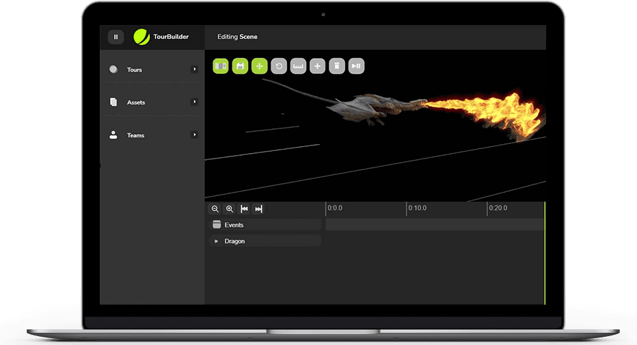The height and width of the screenshot is (345, 637).
Task: Zoom in the timeline
Action: [230, 209]
